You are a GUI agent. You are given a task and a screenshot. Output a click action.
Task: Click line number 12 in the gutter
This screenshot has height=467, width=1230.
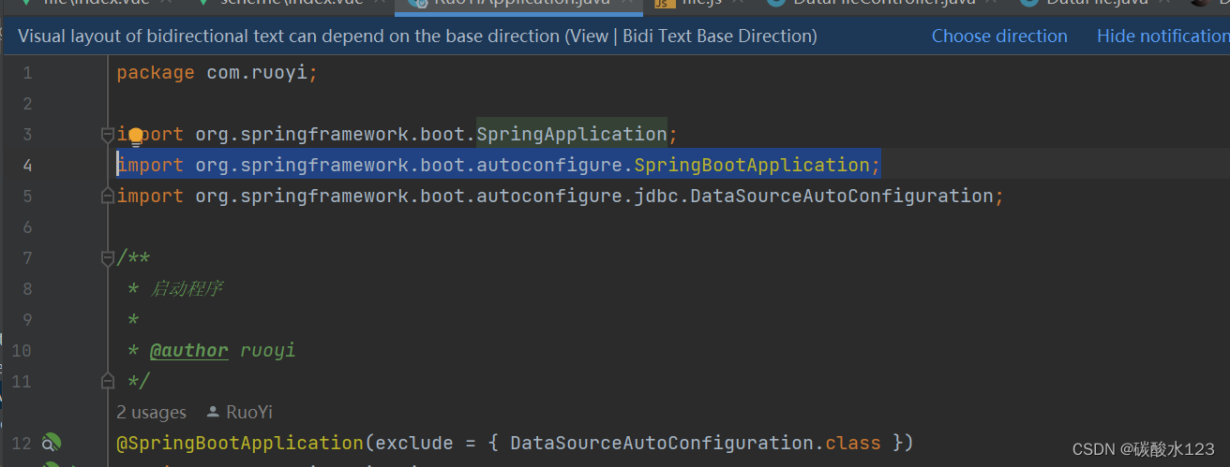point(21,443)
